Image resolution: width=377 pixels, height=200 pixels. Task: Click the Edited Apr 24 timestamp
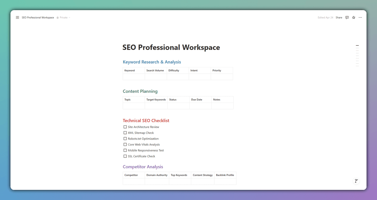[x=325, y=17]
